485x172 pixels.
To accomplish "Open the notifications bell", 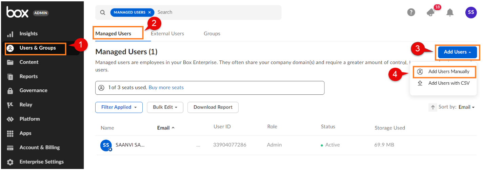I will pyautogui.click(x=450, y=12).
